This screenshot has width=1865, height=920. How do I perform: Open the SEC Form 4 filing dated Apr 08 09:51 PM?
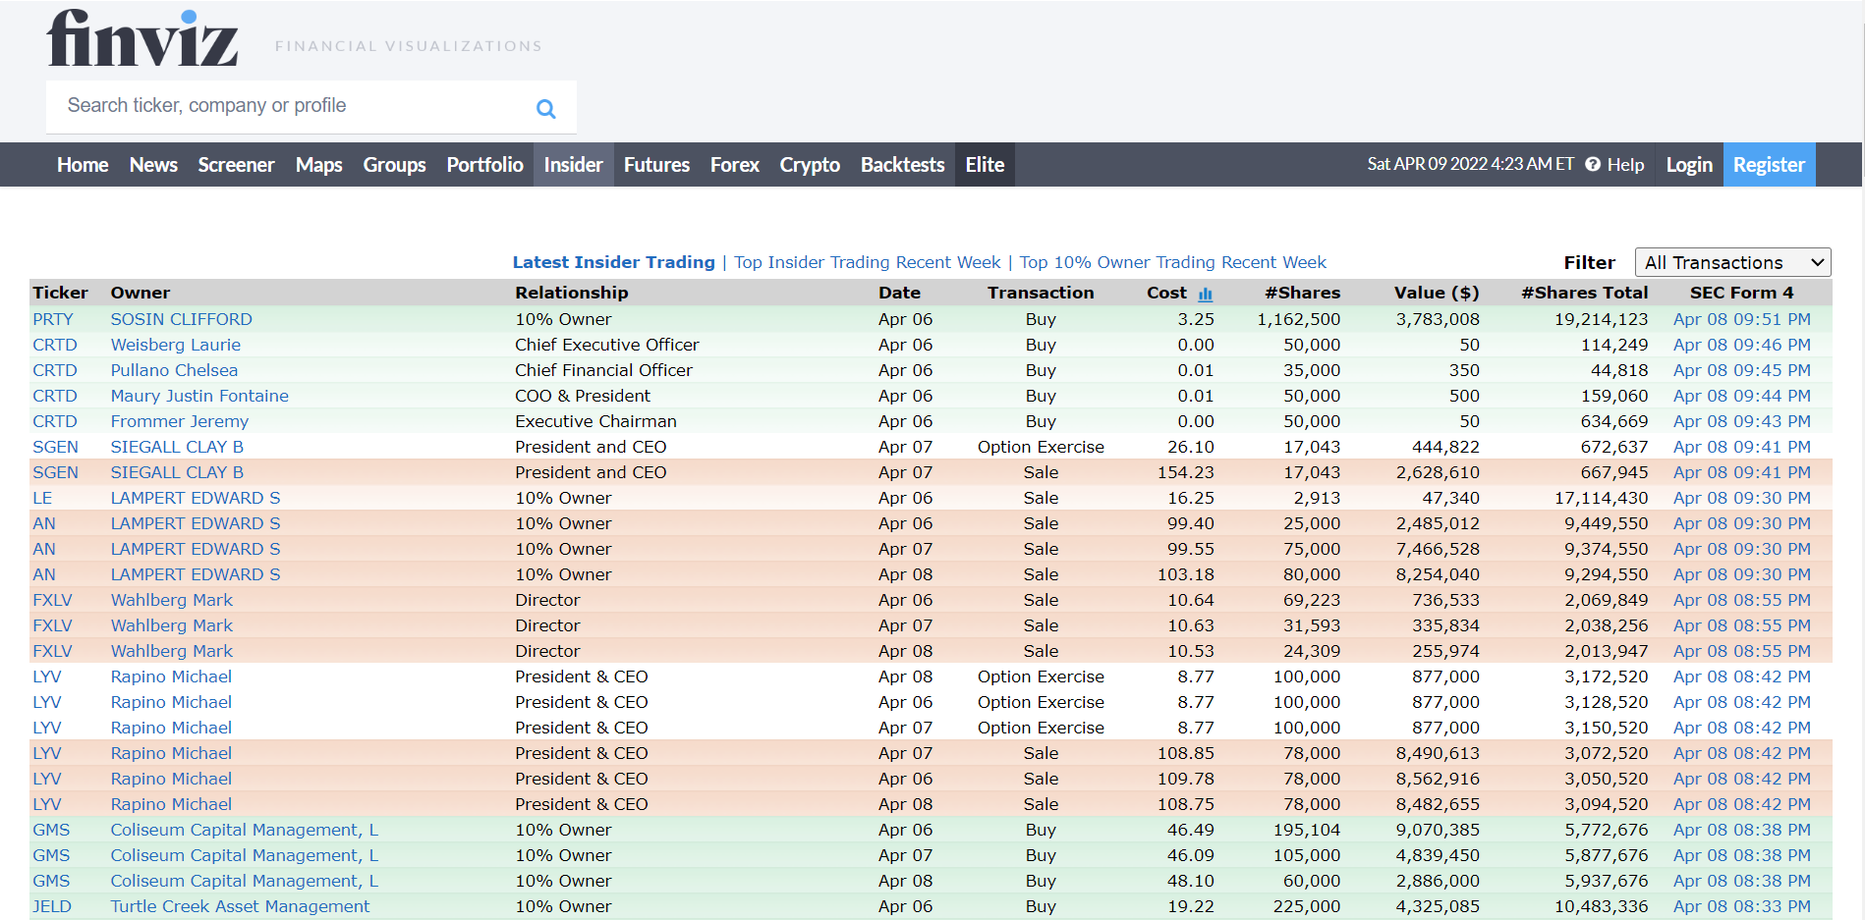point(1741,319)
